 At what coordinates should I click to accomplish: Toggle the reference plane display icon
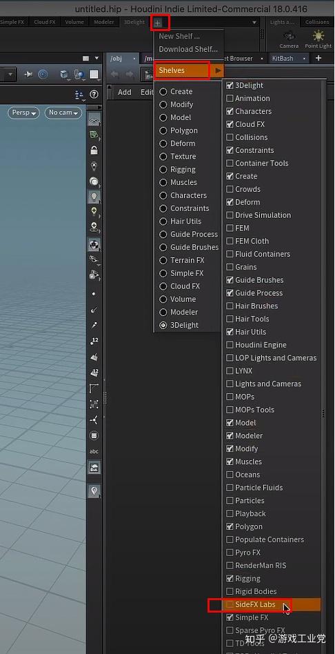94,120
